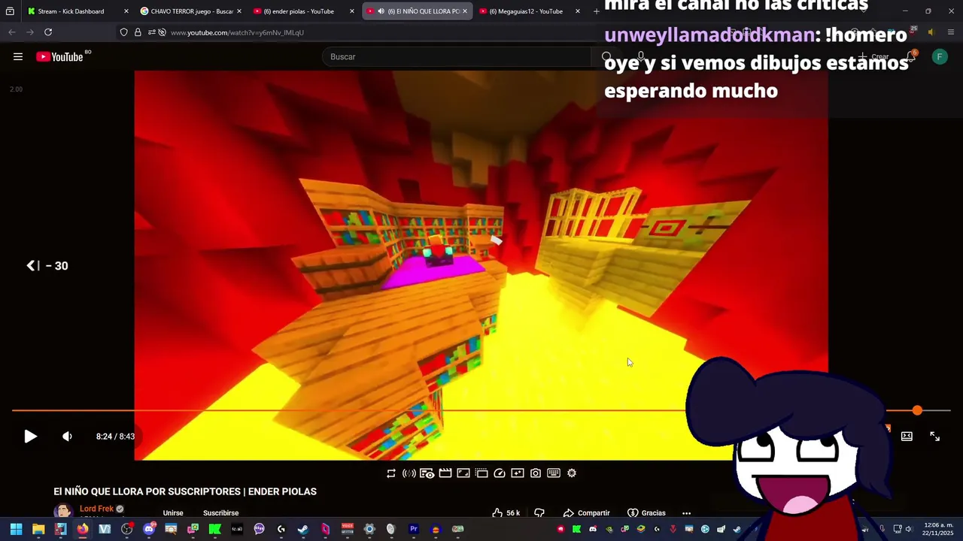Open Firefox from the taskbar

click(x=82, y=529)
